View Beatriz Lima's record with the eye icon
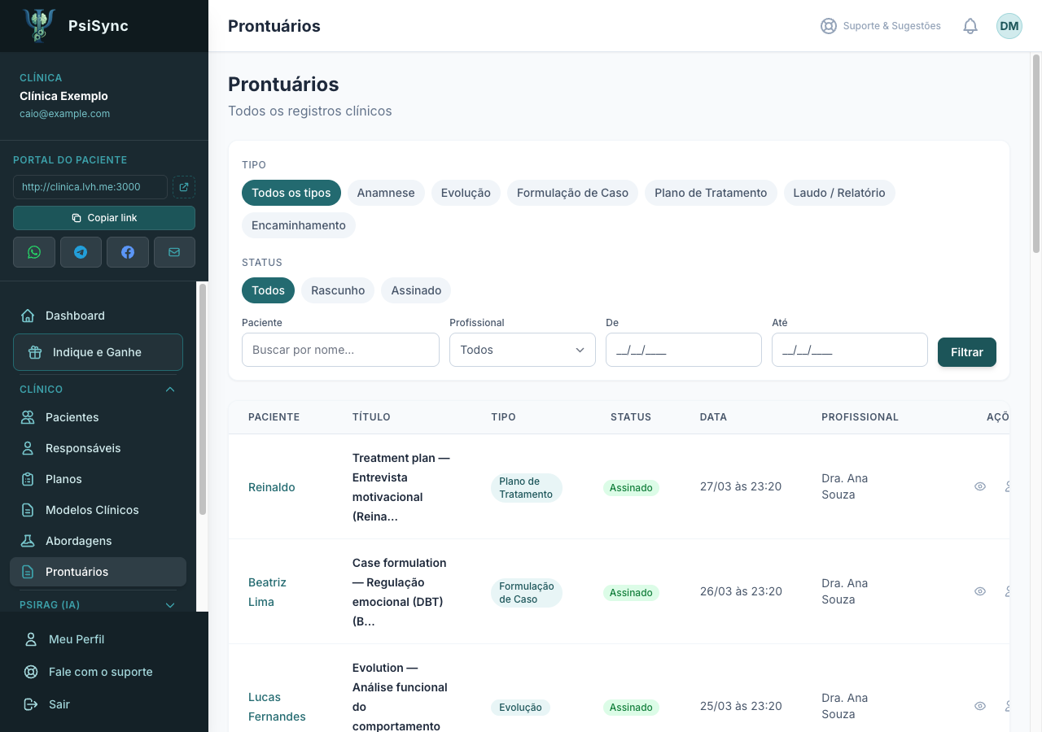Viewport: 1042px width, 732px height. [x=980, y=591]
